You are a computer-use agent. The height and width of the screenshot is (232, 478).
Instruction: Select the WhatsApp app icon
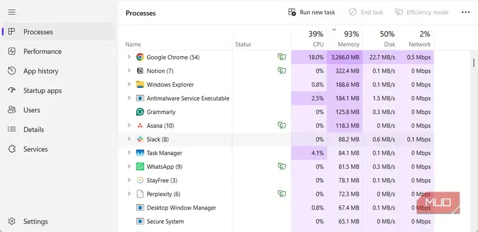140,167
